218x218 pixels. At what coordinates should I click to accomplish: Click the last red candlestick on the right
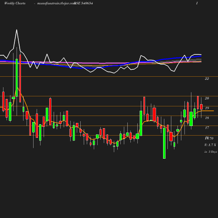(x=201, y=107)
